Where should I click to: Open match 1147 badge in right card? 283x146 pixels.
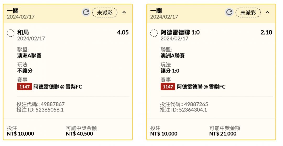[x=168, y=87]
